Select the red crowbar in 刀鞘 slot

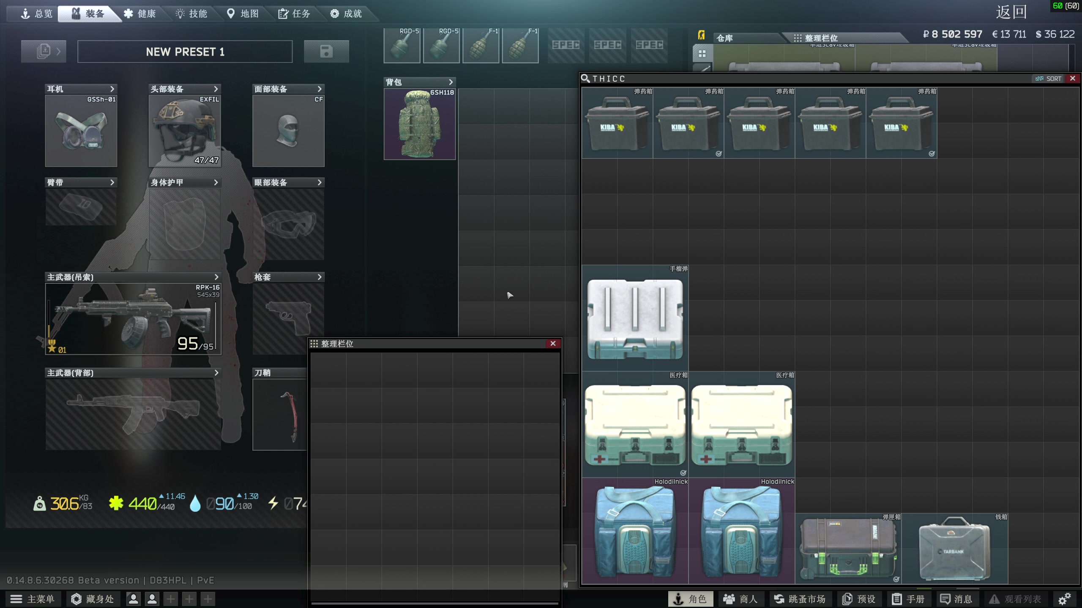tap(280, 415)
